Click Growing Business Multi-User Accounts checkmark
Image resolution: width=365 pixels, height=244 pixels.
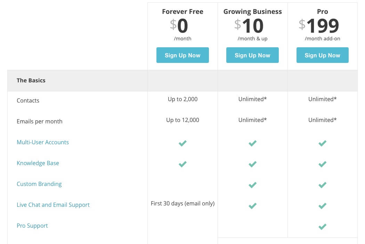click(x=252, y=143)
